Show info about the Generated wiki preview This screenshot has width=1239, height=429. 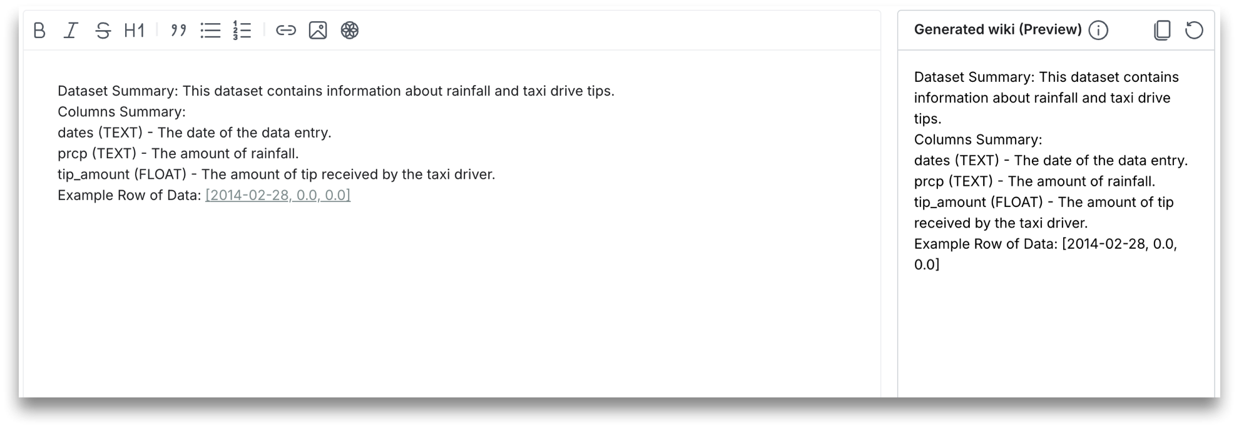click(1098, 30)
